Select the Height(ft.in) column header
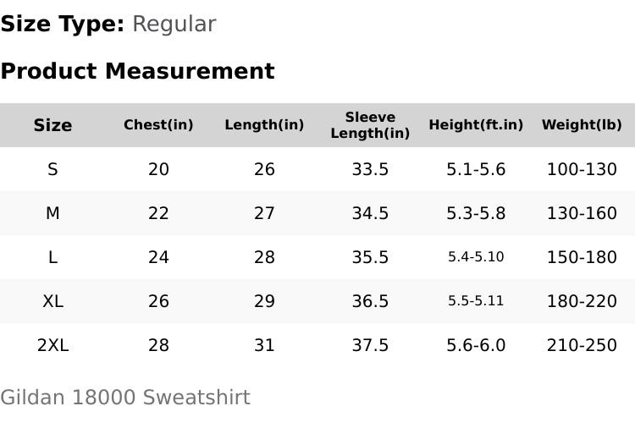635x428 pixels. [x=476, y=124]
